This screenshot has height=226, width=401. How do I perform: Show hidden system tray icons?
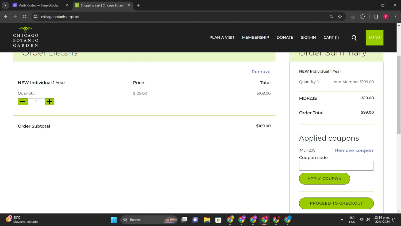[x=342, y=220]
